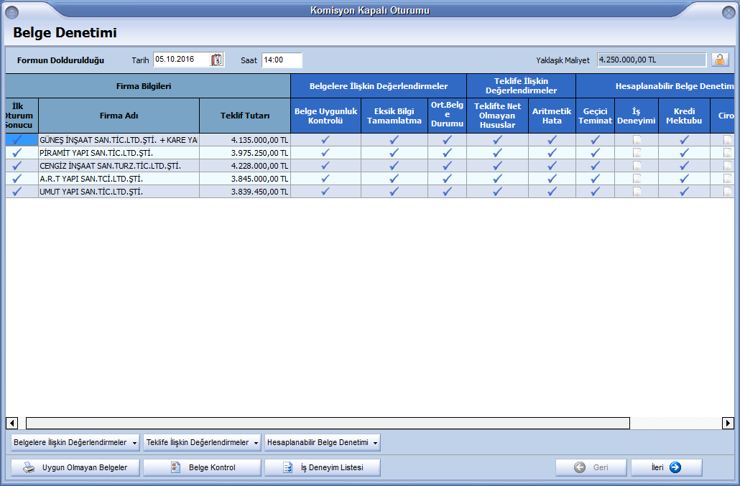Toggle Aritmetik Hata check for UMUT YAPI
The width and height of the screenshot is (740, 486).
(x=552, y=192)
